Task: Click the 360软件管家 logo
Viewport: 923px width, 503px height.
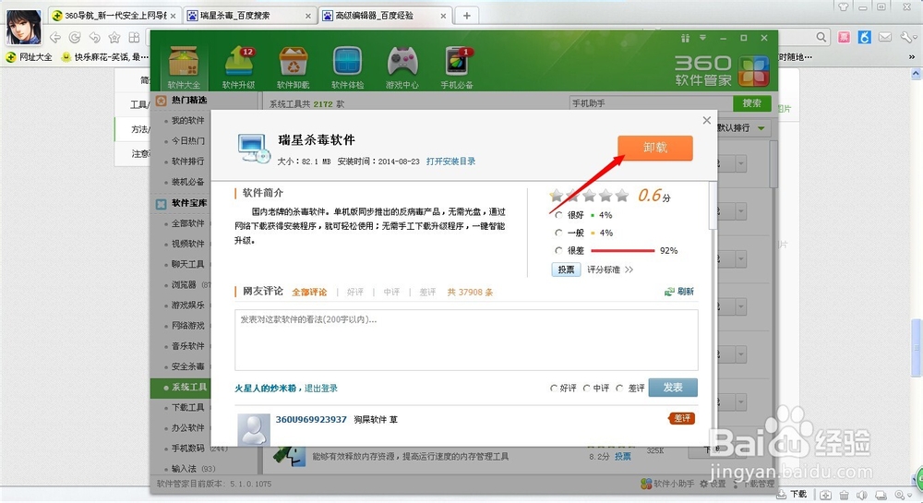Action: tap(722, 70)
